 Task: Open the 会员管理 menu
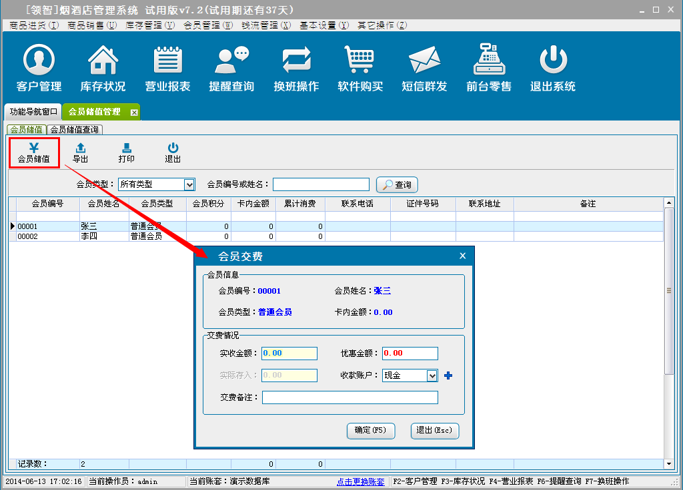point(208,25)
